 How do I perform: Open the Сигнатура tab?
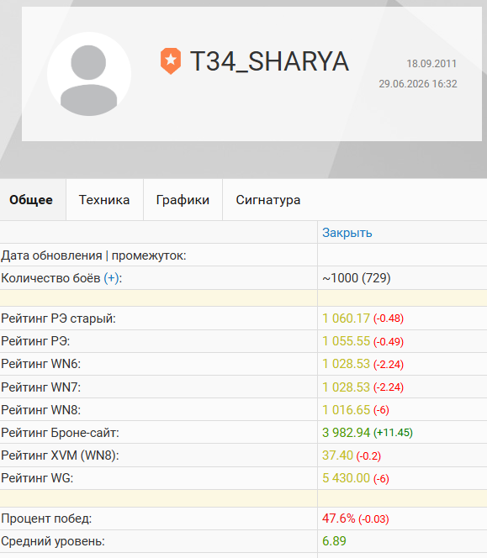click(x=268, y=200)
